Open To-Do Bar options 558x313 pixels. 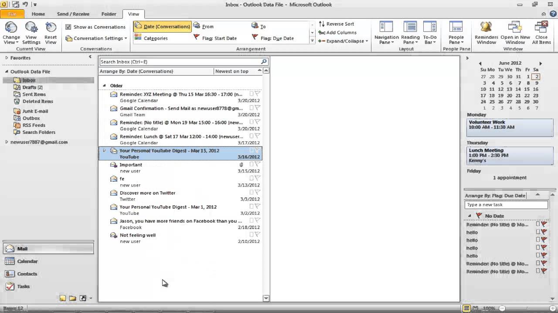pos(430,33)
